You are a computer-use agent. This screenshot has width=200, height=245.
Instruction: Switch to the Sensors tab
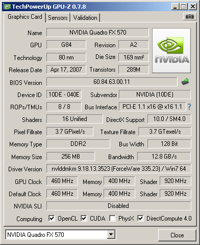tap(58, 18)
